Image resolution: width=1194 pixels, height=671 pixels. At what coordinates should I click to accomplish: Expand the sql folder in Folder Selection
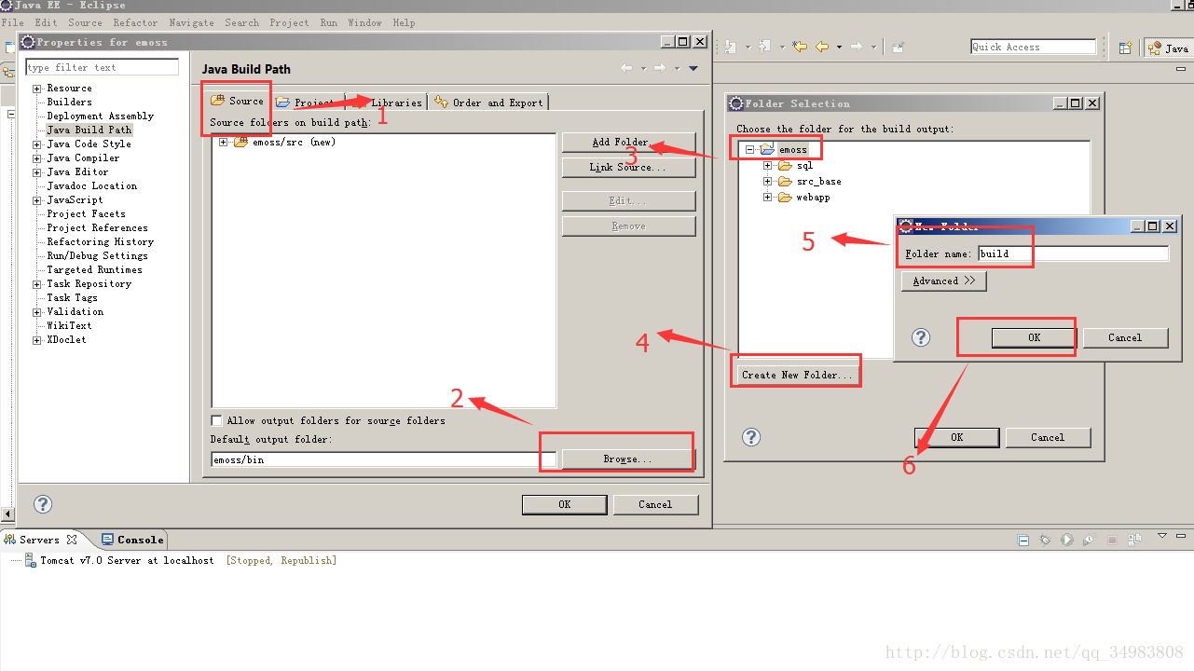pos(768,166)
